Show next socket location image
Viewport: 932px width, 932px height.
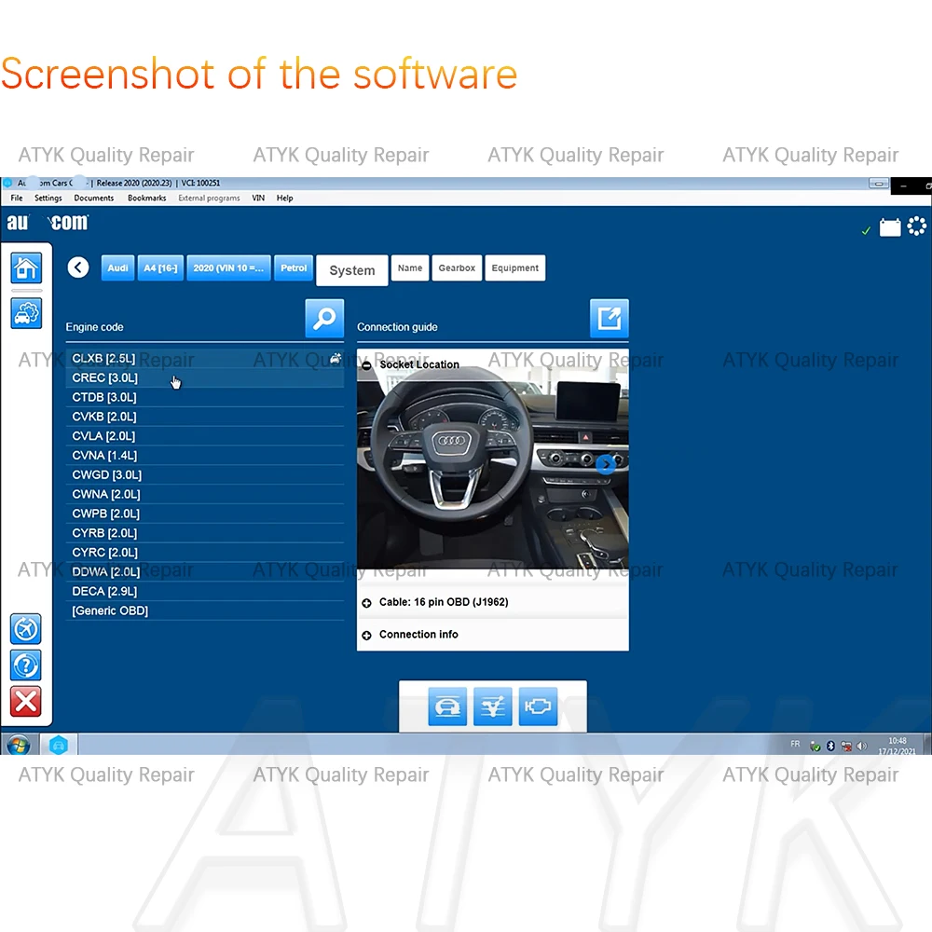pos(606,464)
